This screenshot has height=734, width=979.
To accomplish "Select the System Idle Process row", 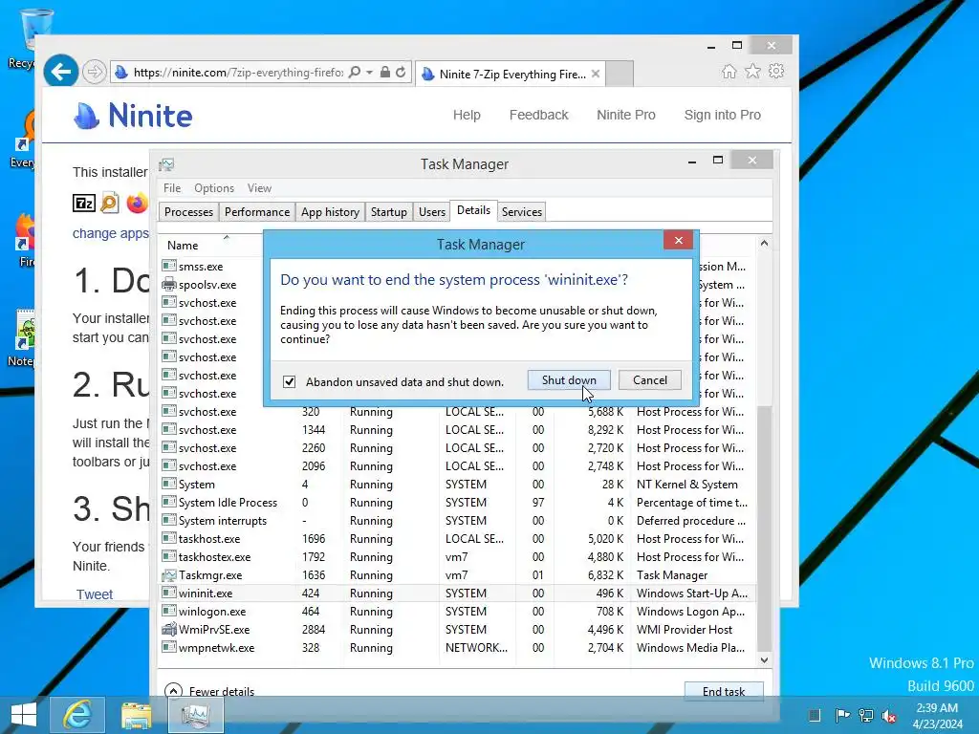I will [x=457, y=503].
